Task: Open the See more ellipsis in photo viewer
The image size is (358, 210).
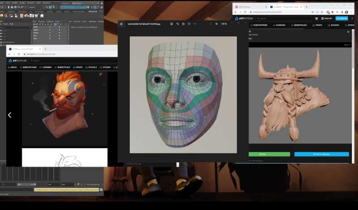Action: coord(195,24)
